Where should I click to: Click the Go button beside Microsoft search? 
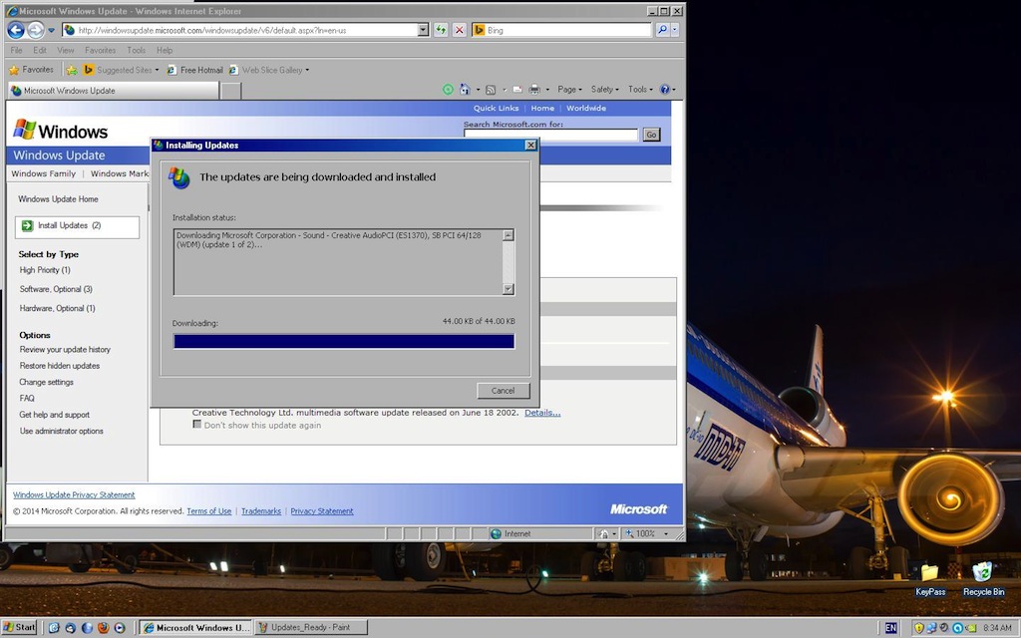(651, 135)
